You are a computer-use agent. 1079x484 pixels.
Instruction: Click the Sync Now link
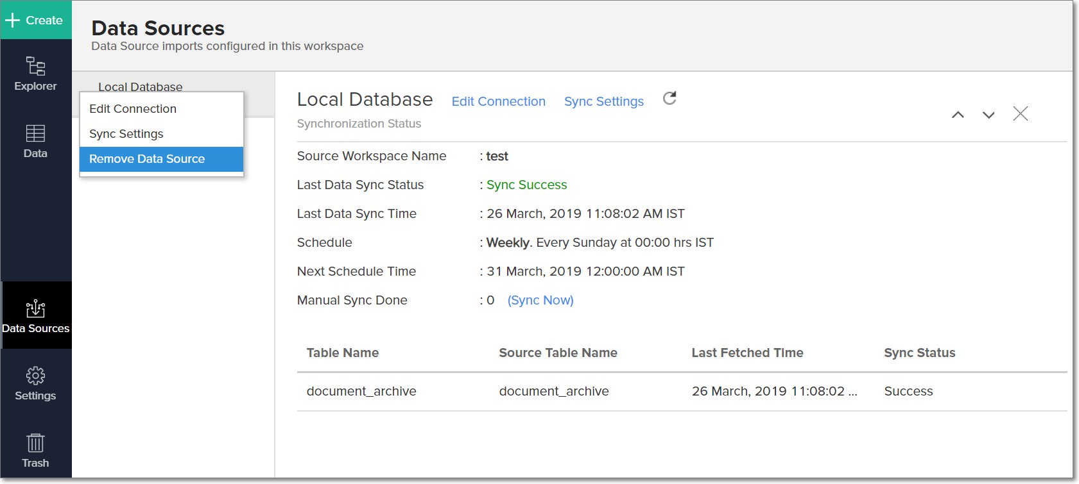pos(540,300)
